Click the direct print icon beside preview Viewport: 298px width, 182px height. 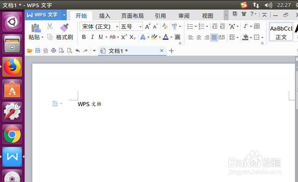click(62, 51)
